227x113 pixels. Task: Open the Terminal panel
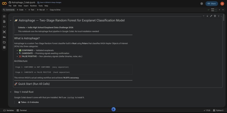(x=22, y=110)
